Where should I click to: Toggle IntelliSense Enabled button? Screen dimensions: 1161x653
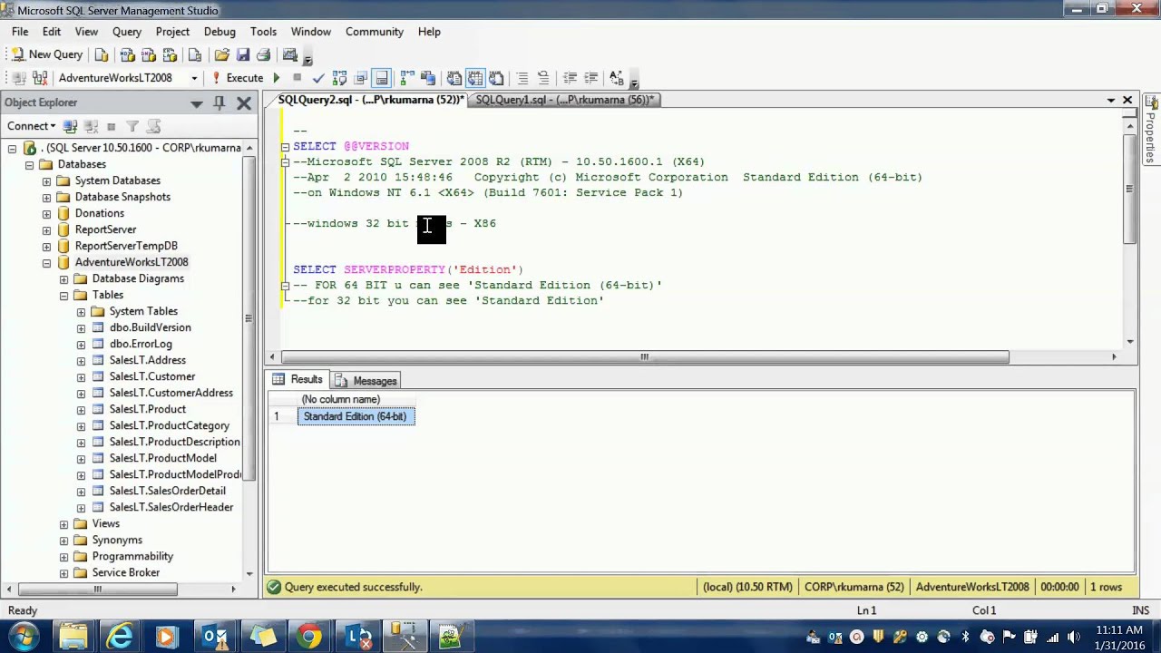(x=382, y=78)
